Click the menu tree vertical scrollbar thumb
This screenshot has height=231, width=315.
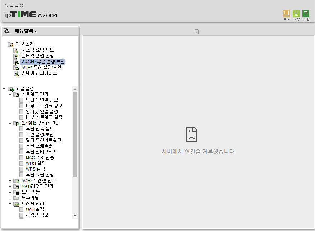[75, 134]
